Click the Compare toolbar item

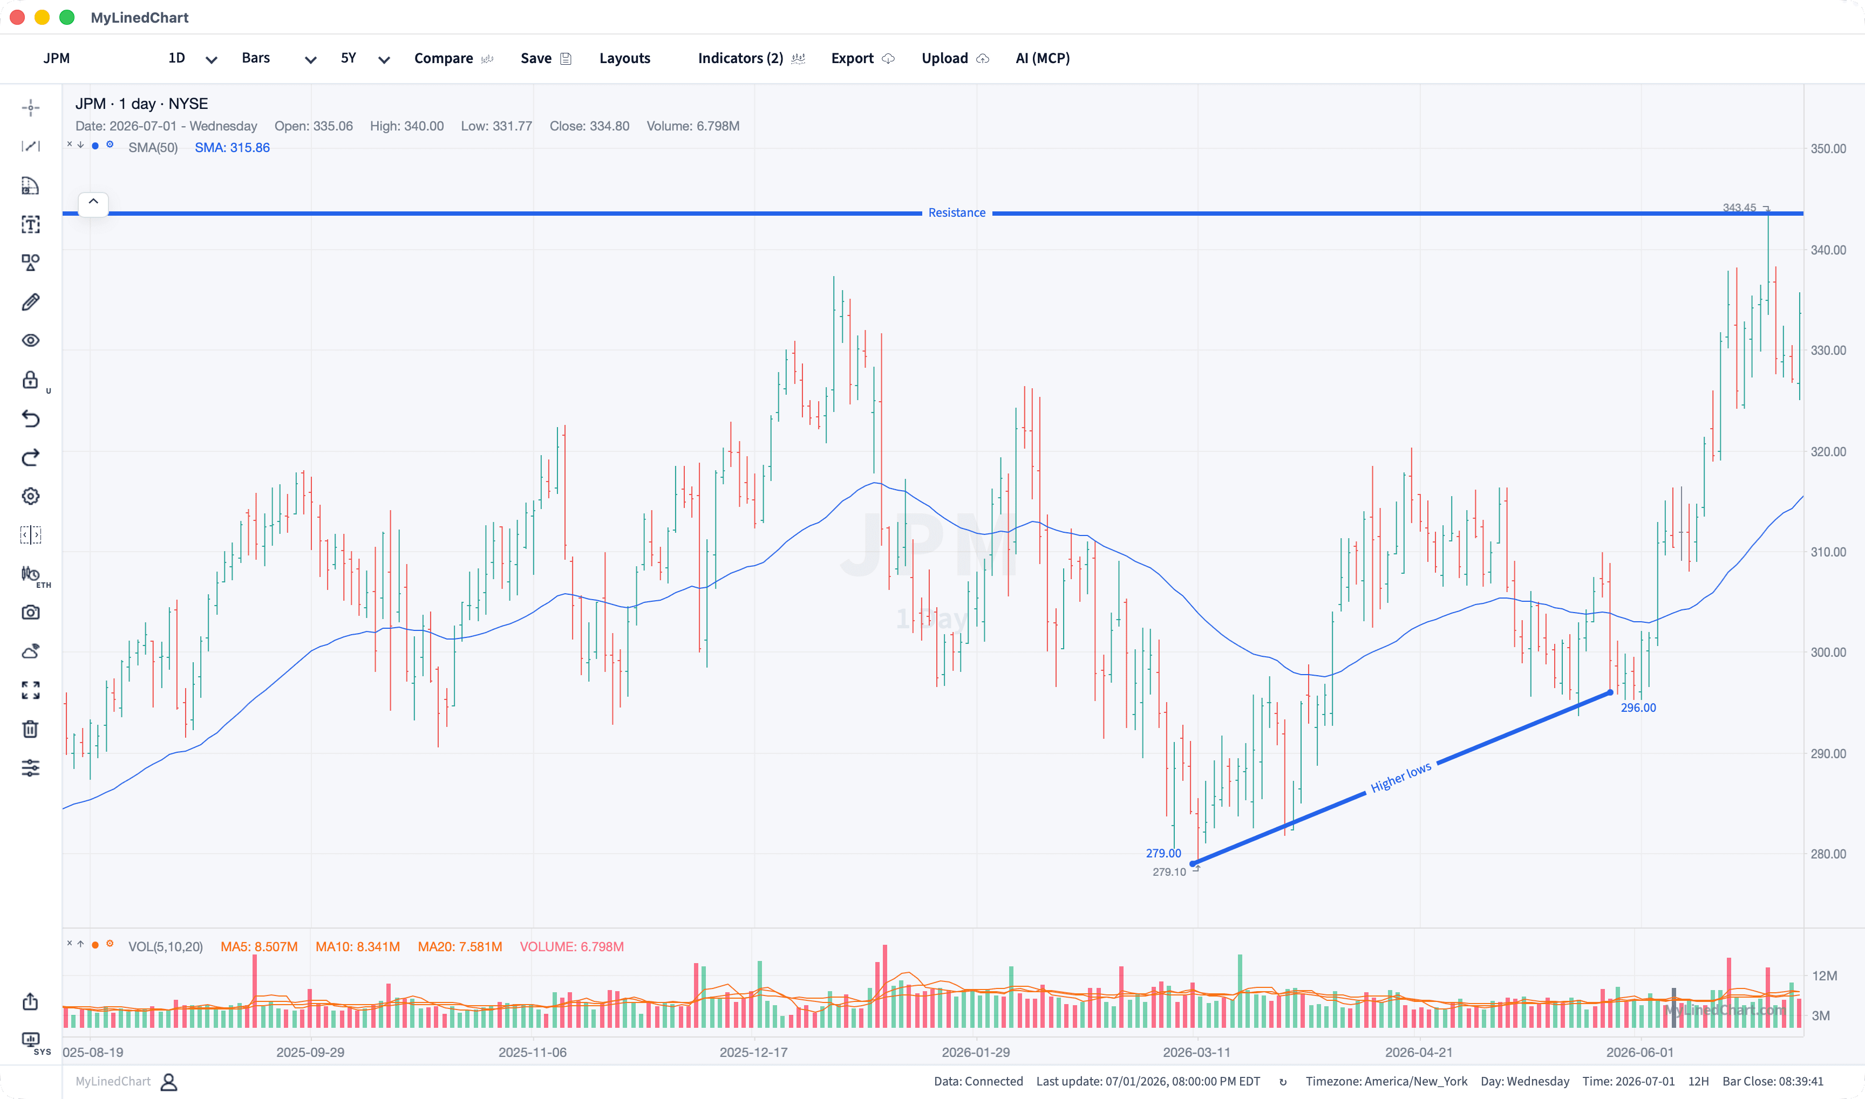click(453, 58)
